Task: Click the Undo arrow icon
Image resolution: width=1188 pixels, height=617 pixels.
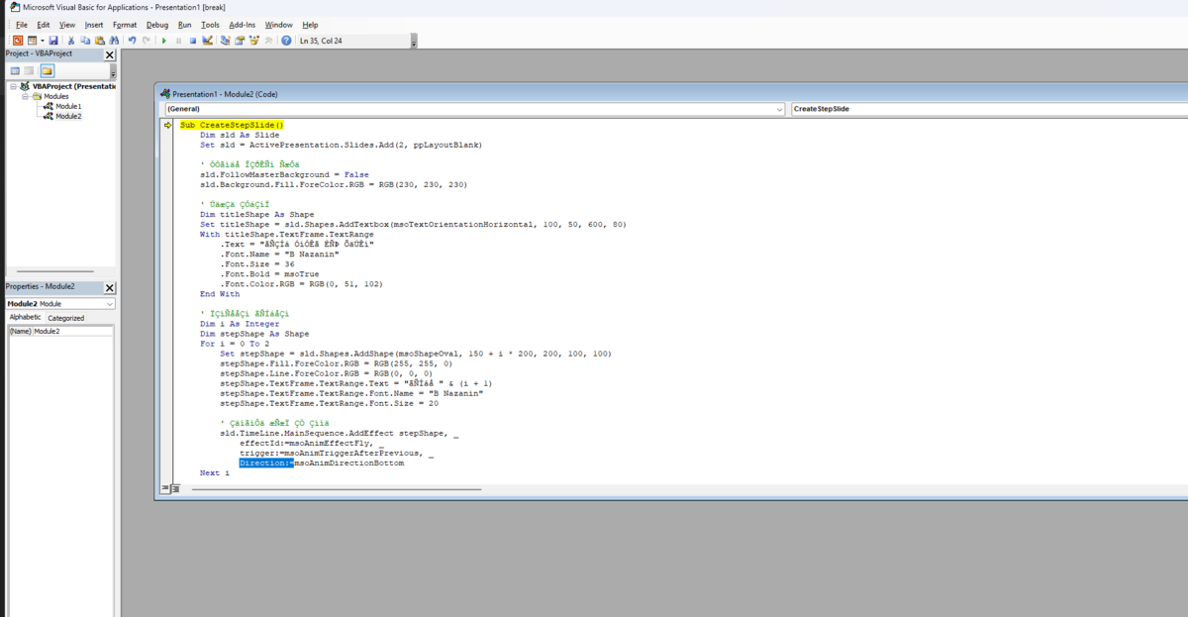Action: (x=132, y=41)
